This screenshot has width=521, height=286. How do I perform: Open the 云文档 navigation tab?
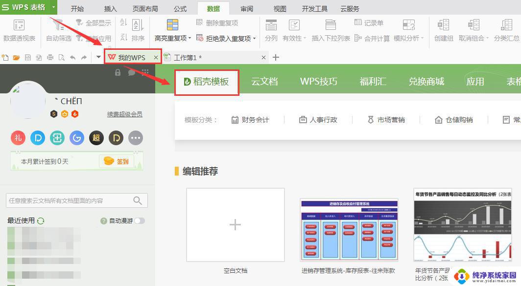[x=264, y=82]
